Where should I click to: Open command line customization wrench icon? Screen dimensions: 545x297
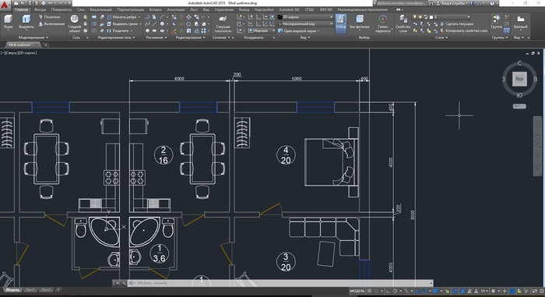coord(124,283)
